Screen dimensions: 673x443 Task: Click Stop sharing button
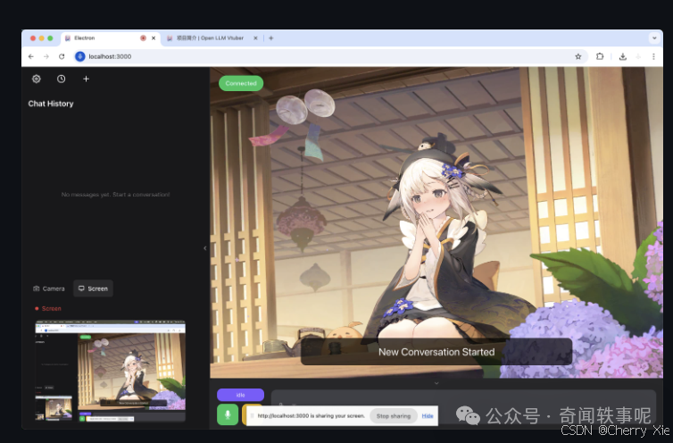click(x=394, y=416)
